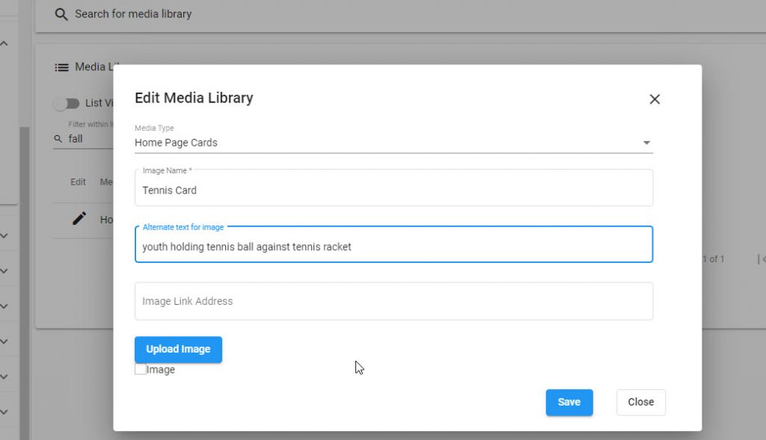Click the Alternate text for image field
766x440 pixels.
pos(393,244)
